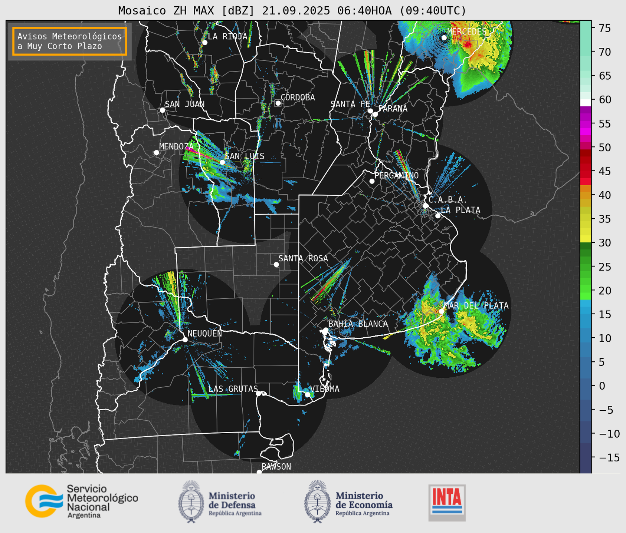626x533 pixels.
Task: Click the PERGAMINO city marker dot
Action: [372, 181]
